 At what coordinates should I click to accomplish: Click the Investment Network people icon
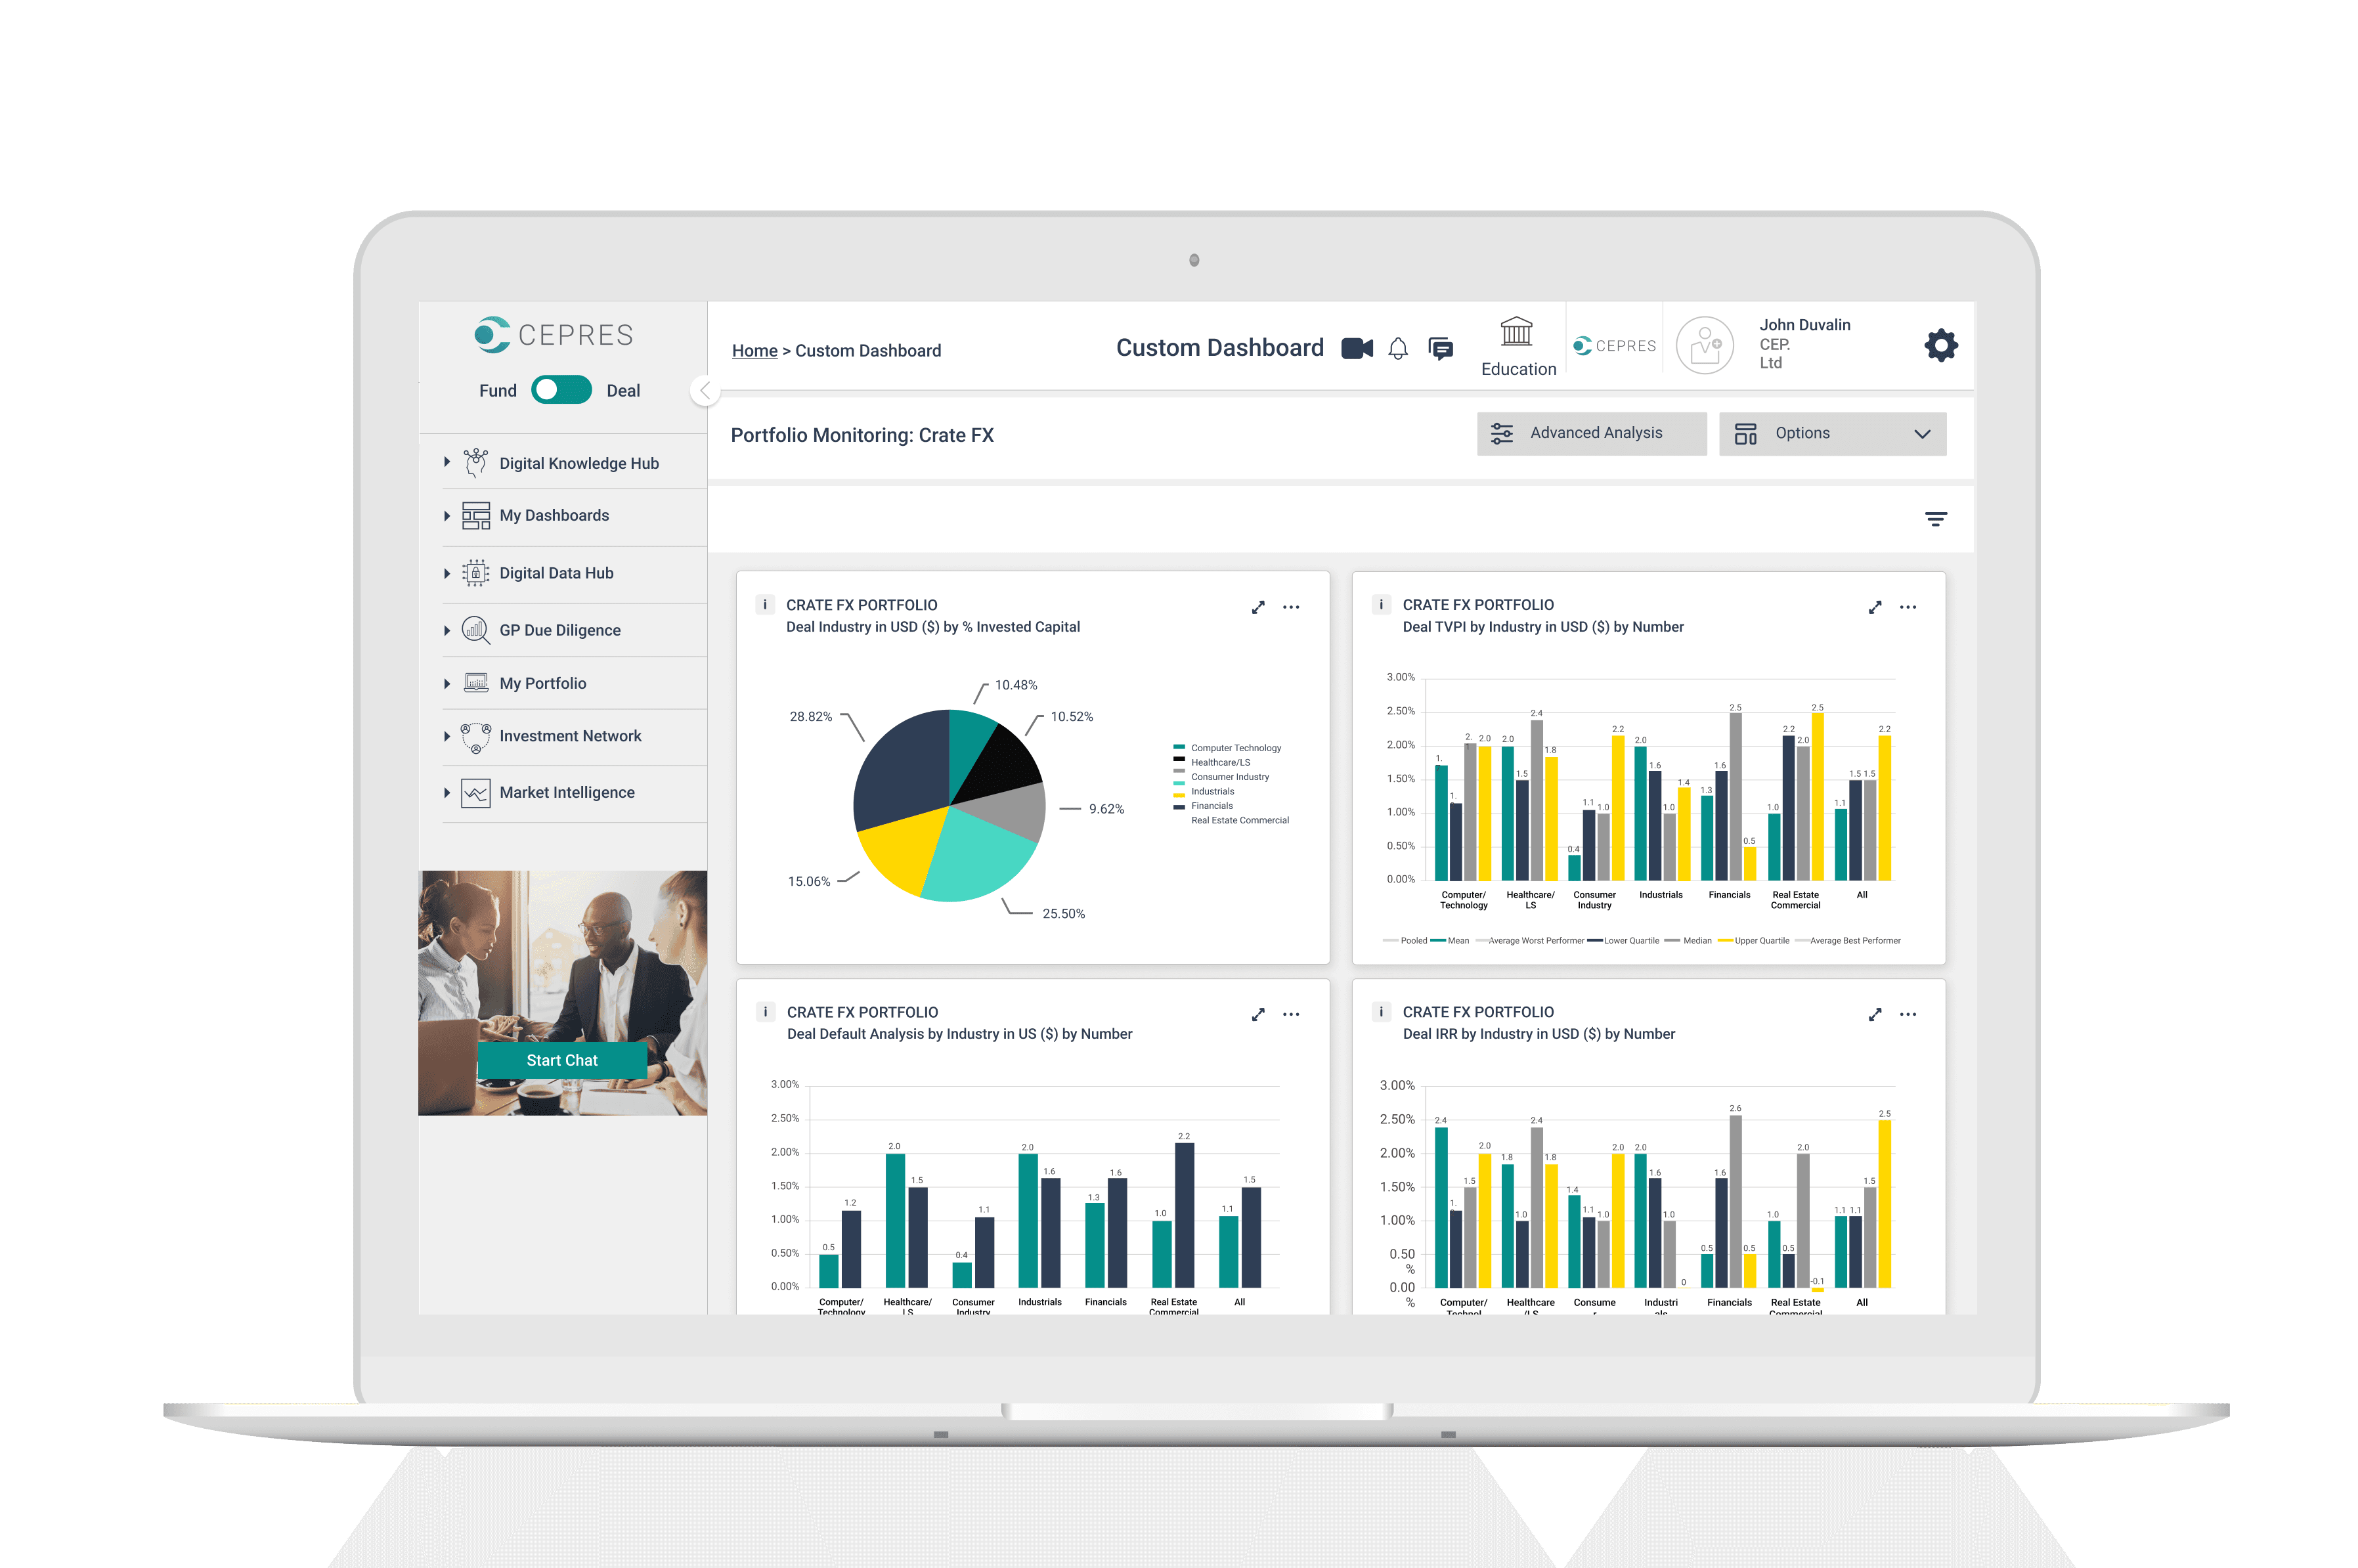pos(476,737)
